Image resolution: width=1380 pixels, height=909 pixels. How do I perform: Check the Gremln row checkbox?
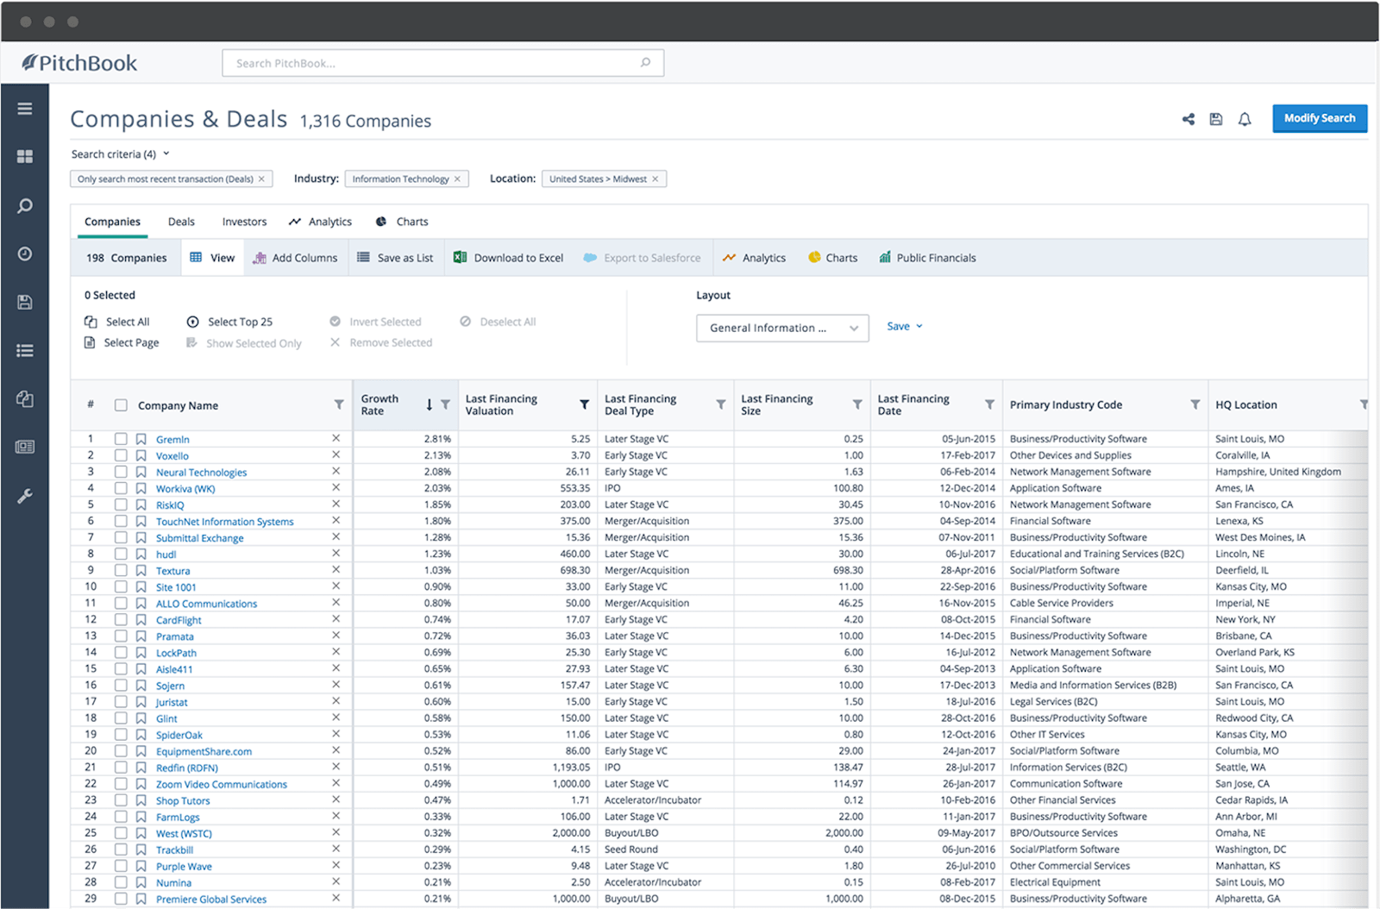tap(121, 439)
